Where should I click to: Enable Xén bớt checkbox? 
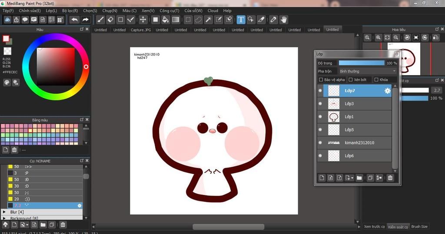pos(351,80)
